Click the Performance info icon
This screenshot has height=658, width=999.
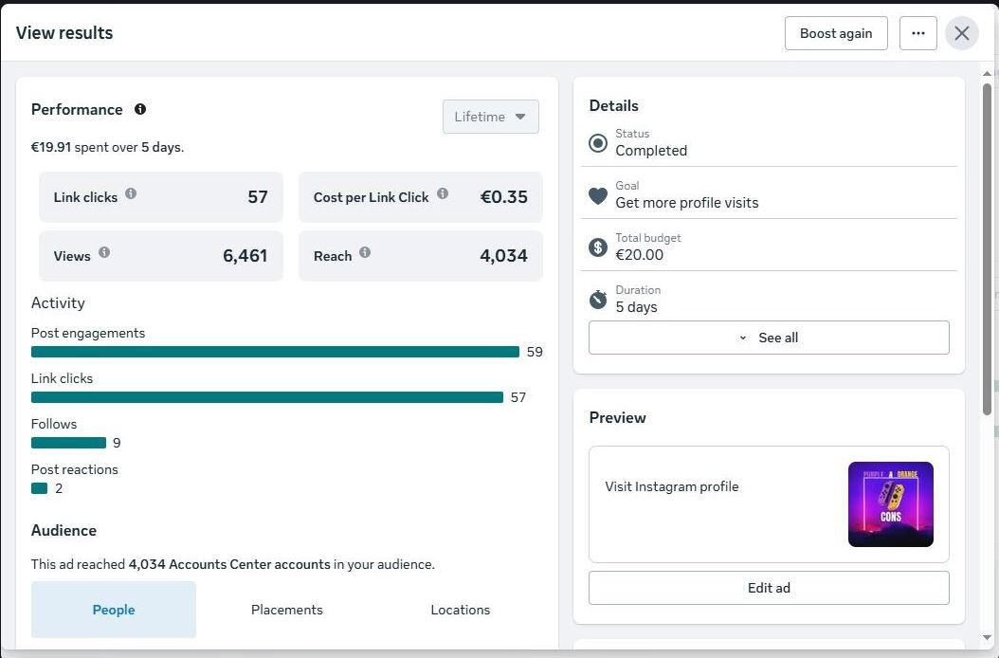pos(140,109)
